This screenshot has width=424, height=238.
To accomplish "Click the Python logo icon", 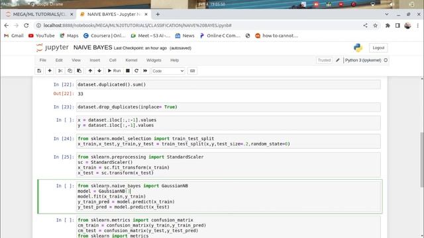I will click(358, 48).
